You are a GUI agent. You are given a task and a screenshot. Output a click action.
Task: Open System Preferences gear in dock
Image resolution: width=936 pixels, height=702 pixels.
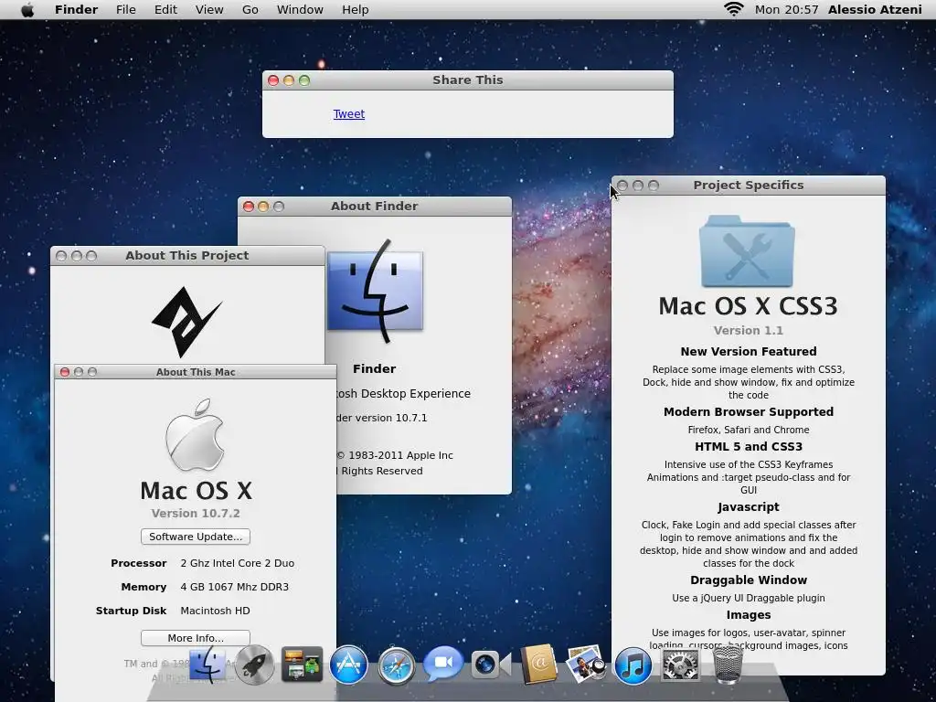680,665
